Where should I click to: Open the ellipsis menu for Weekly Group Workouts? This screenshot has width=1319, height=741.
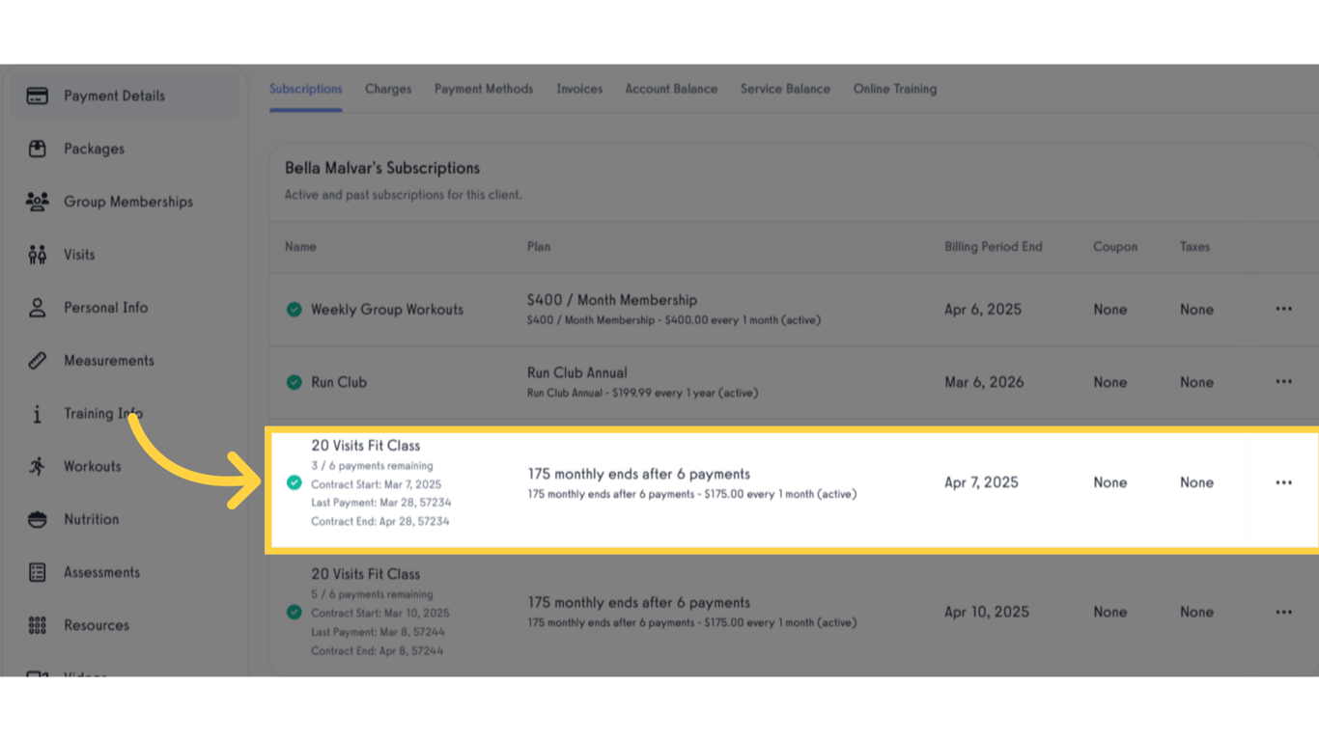pyautogui.click(x=1283, y=309)
